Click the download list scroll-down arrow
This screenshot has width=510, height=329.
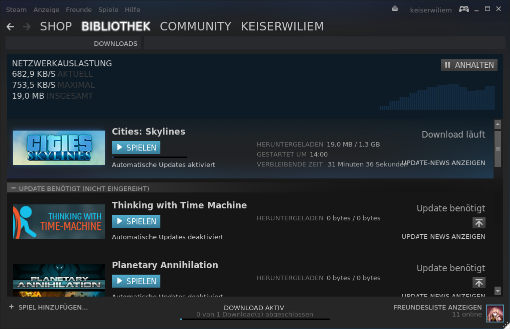coord(498,291)
